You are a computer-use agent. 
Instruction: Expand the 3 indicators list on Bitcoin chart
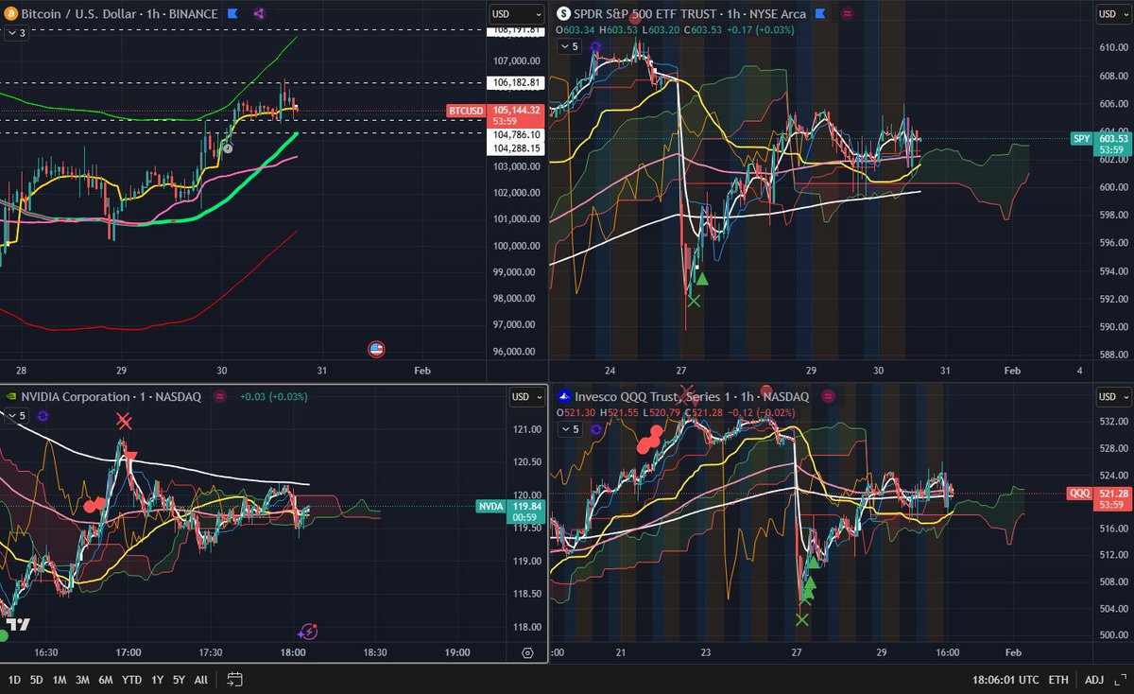17,32
